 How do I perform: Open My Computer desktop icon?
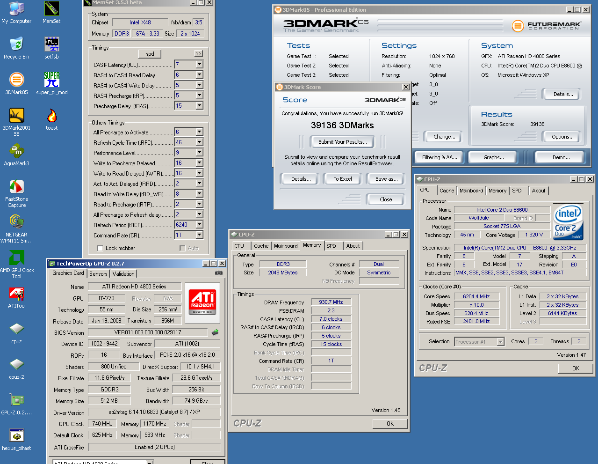[x=16, y=13]
